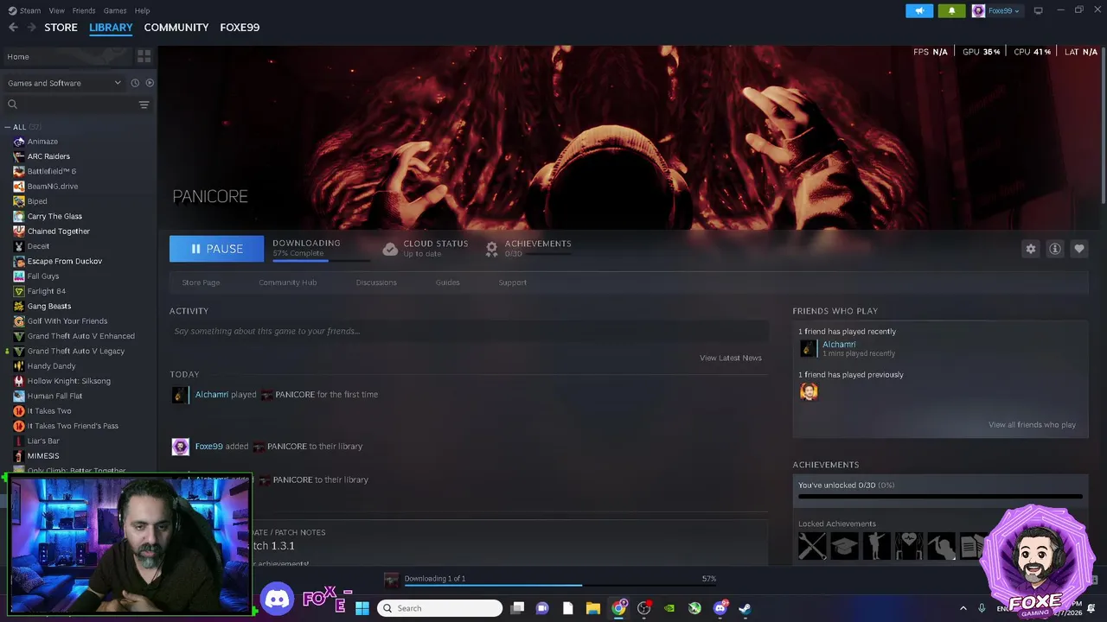Open PANICORE manage gear settings
The width and height of the screenshot is (1107, 622).
[1030, 249]
